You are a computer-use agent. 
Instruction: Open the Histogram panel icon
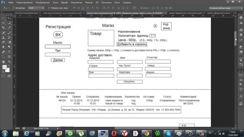241,23
